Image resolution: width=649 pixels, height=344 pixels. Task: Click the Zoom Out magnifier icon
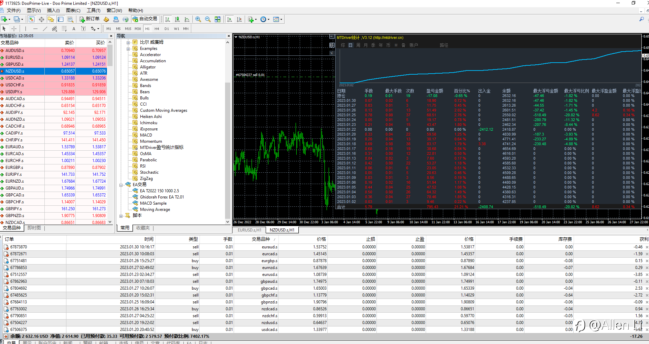click(x=208, y=19)
